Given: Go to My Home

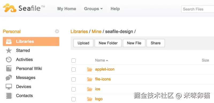Looking at the screenshot, I should point(67,9).
